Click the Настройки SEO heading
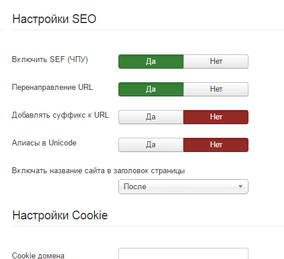284x259 pixels. 54,19
